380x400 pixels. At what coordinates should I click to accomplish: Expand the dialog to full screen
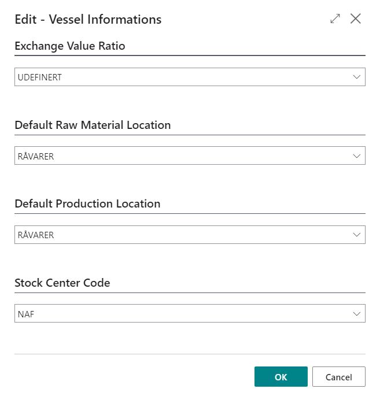click(x=335, y=19)
